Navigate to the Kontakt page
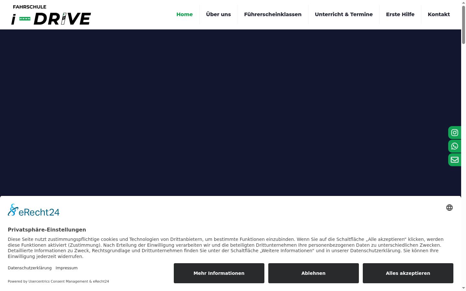466x291 pixels. click(439, 15)
